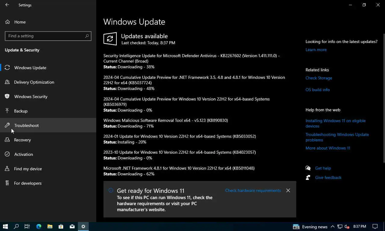Image resolution: width=385 pixels, height=231 pixels.
Task: Select the KB5033052 2024-01 Update text
Action: (x=180, y=136)
